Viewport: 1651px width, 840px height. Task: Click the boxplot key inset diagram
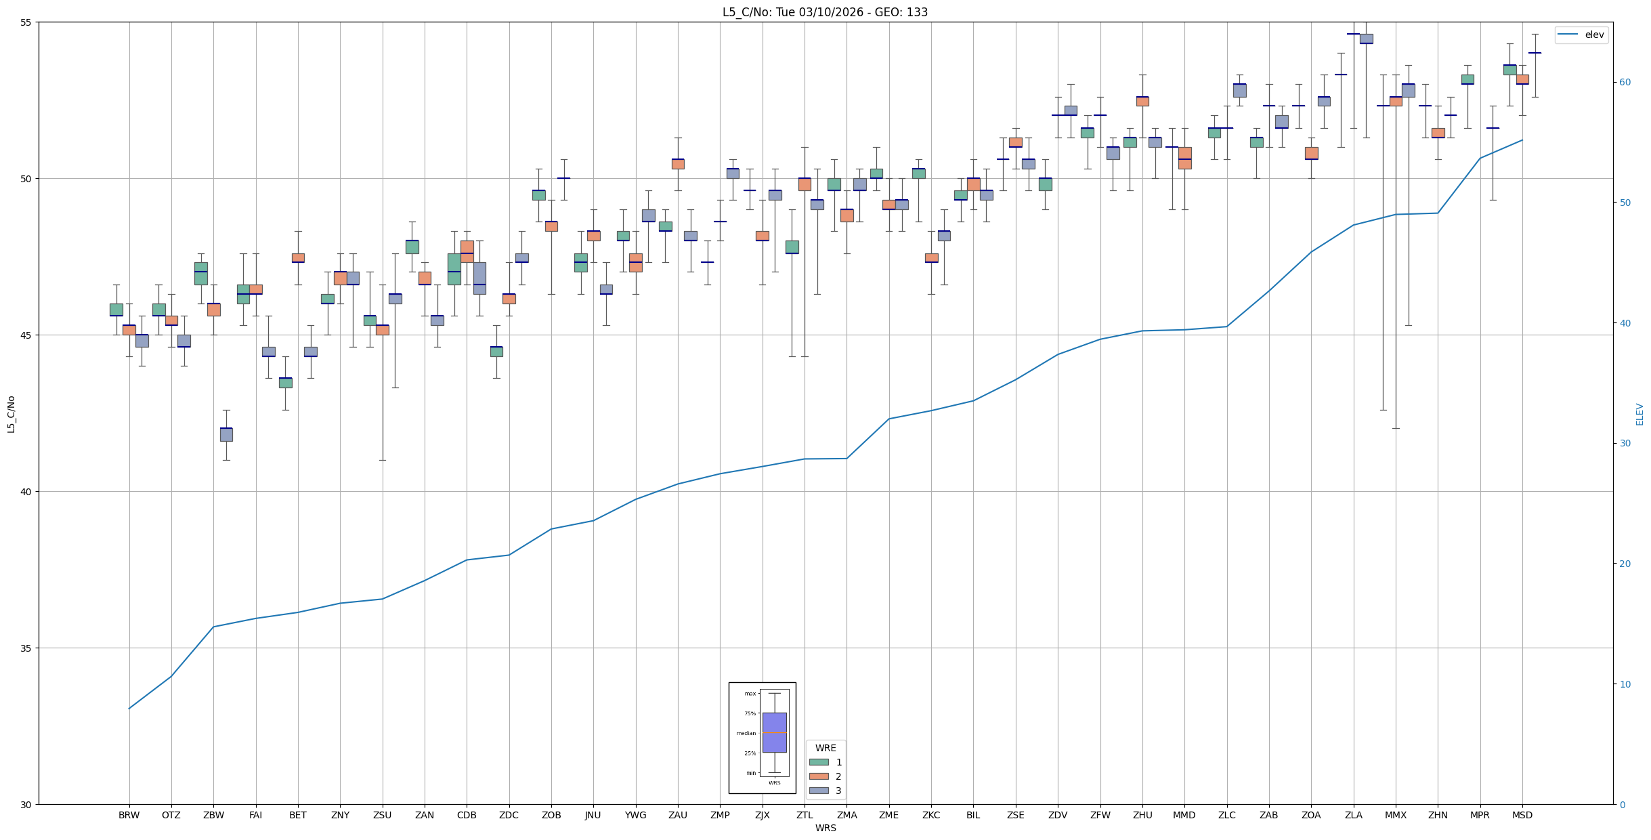[762, 738]
